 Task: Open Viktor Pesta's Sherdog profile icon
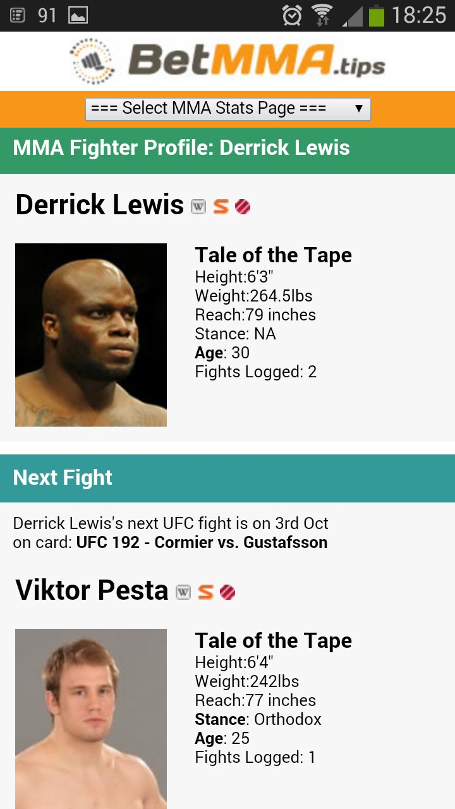click(205, 592)
